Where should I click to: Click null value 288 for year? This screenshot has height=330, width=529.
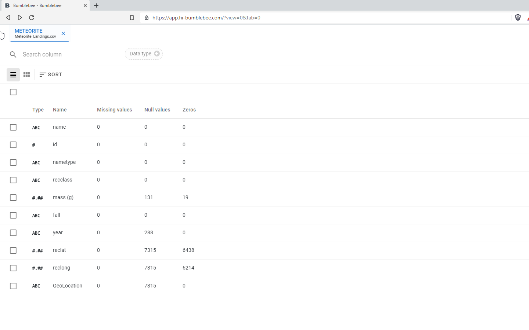(149, 232)
